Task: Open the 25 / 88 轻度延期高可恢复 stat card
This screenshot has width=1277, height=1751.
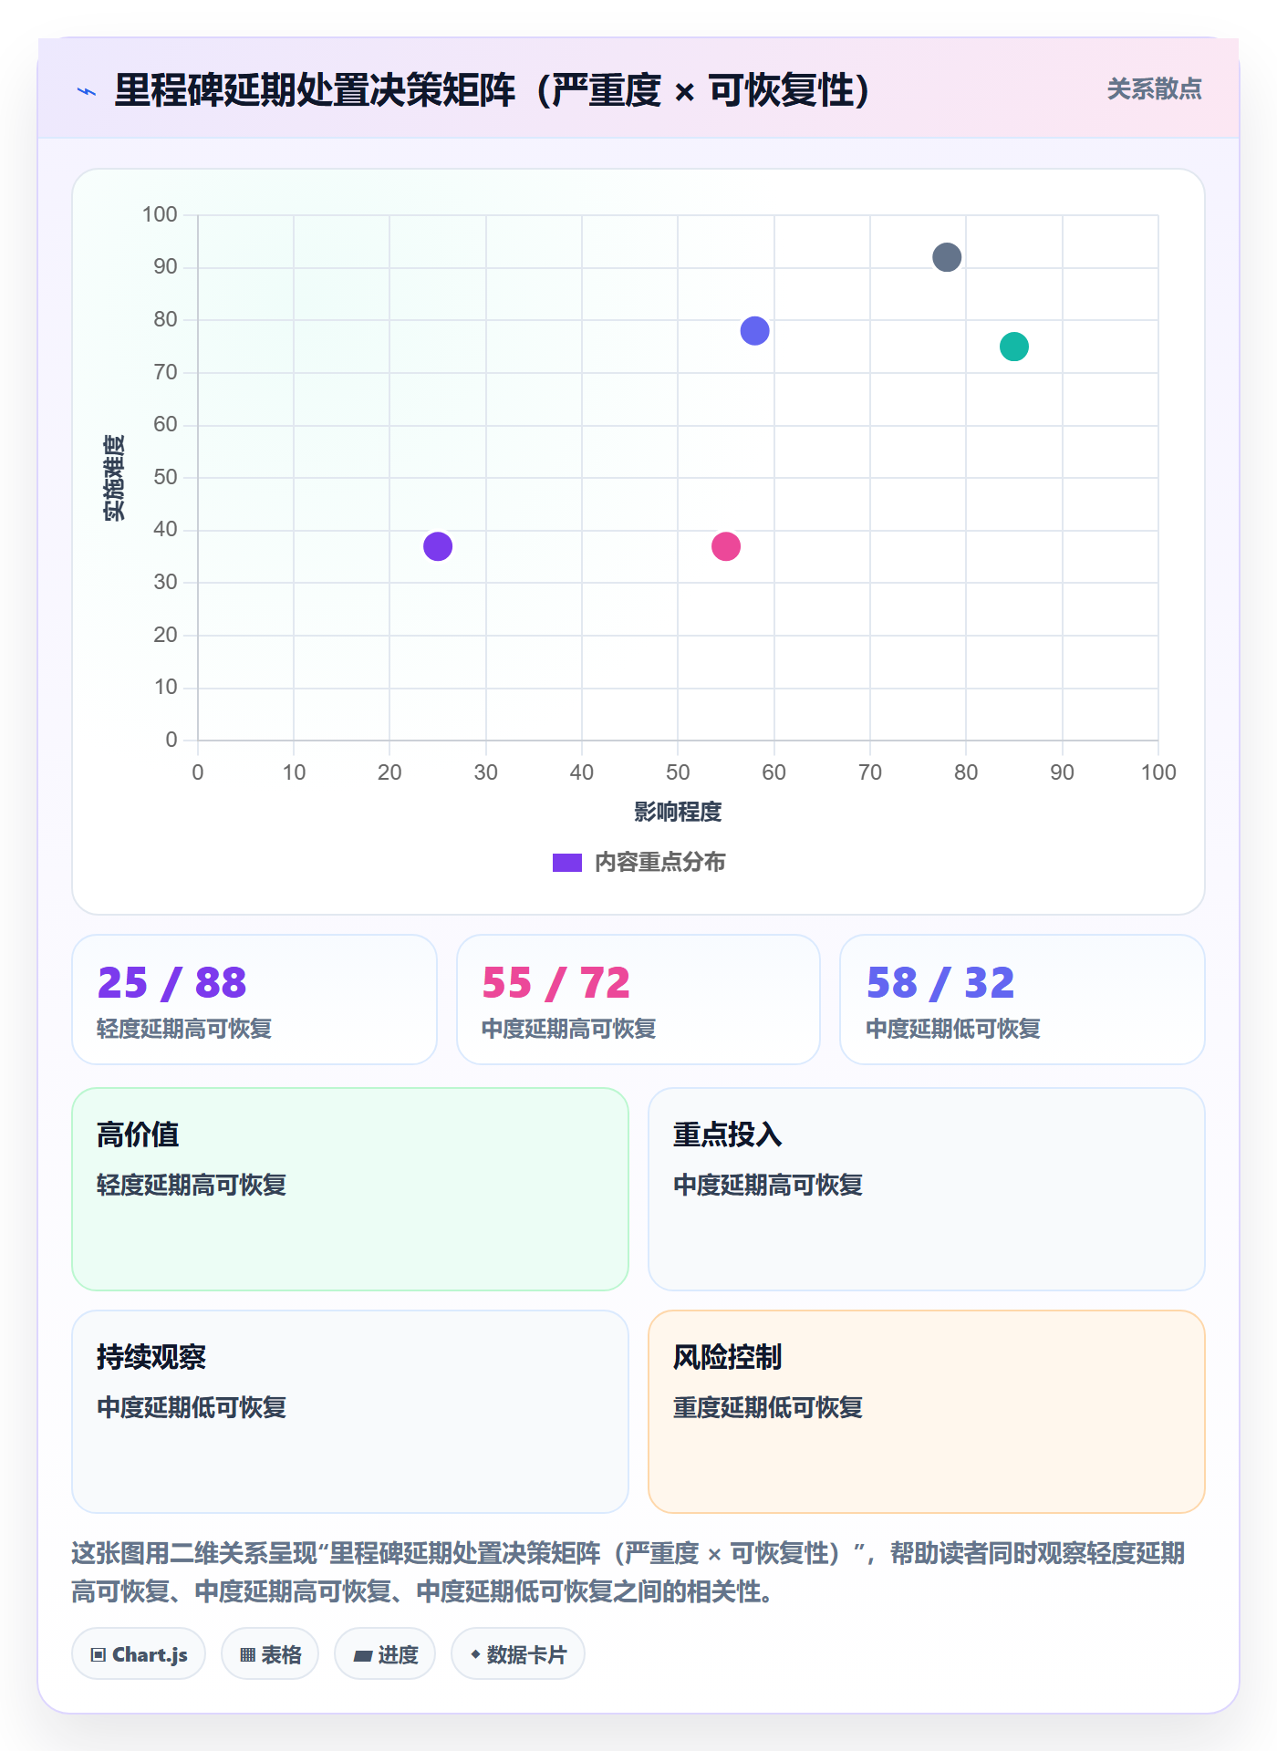Action: coord(254,1000)
